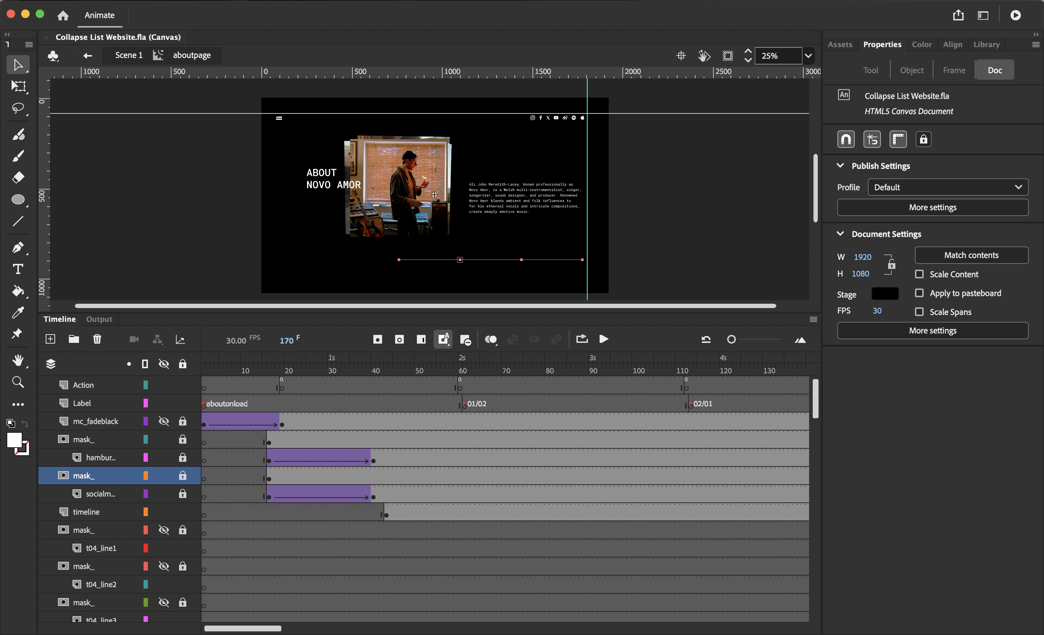Enable Scale Content checkbox
The height and width of the screenshot is (635, 1044).
[x=919, y=274]
